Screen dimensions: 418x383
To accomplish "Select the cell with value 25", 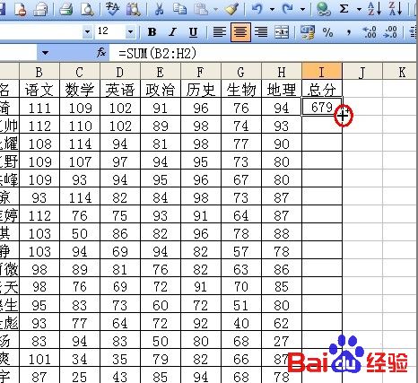I will tap(80, 375).
